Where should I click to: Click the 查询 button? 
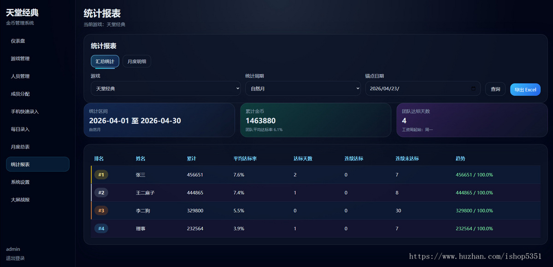click(x=495, y=89)
